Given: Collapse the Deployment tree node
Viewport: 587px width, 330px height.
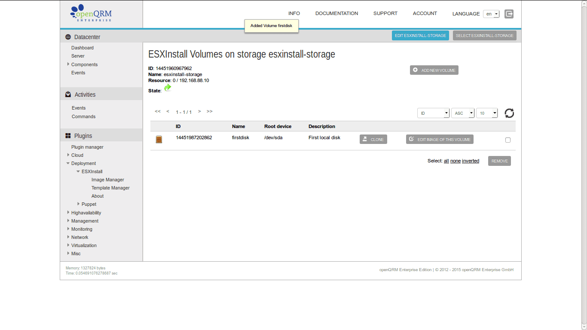Looking at the screenshot, I should pos(68,163).
